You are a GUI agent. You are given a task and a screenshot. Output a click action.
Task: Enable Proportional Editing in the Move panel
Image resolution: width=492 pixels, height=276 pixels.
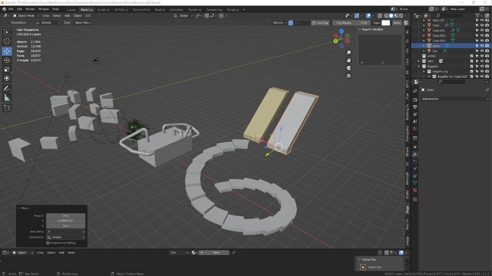[x=48, y=243]
